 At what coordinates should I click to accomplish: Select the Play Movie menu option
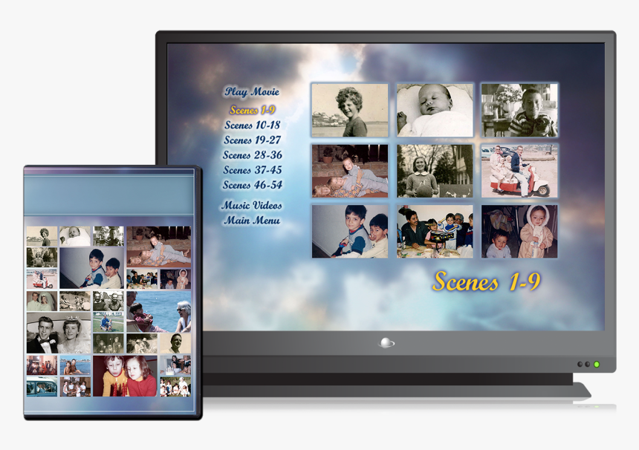[253, 91]
